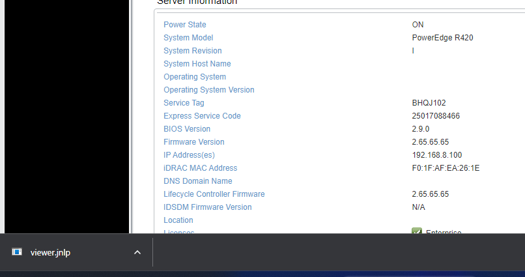Select the N/A IDSDM firmware value
This screenshot has height=277, width=525.
click(x=419, y=207)
